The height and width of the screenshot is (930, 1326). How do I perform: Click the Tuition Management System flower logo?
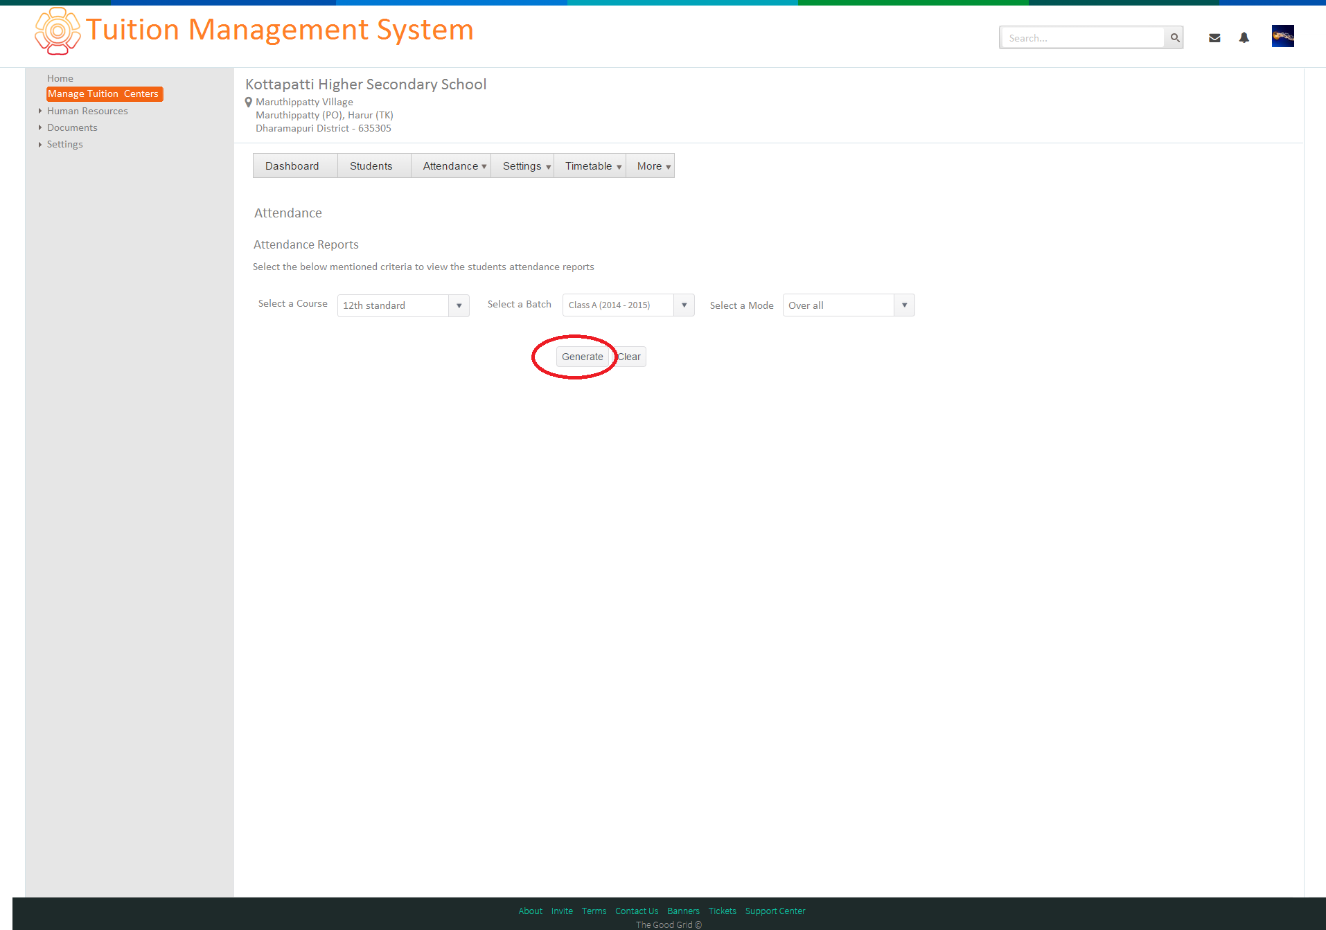click(58, 31)
